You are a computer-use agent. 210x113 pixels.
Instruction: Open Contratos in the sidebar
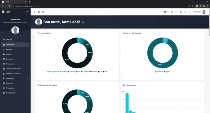click(15, 59)
